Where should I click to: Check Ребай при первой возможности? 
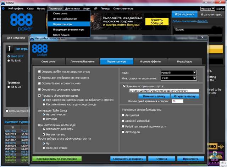pos(123,126)
